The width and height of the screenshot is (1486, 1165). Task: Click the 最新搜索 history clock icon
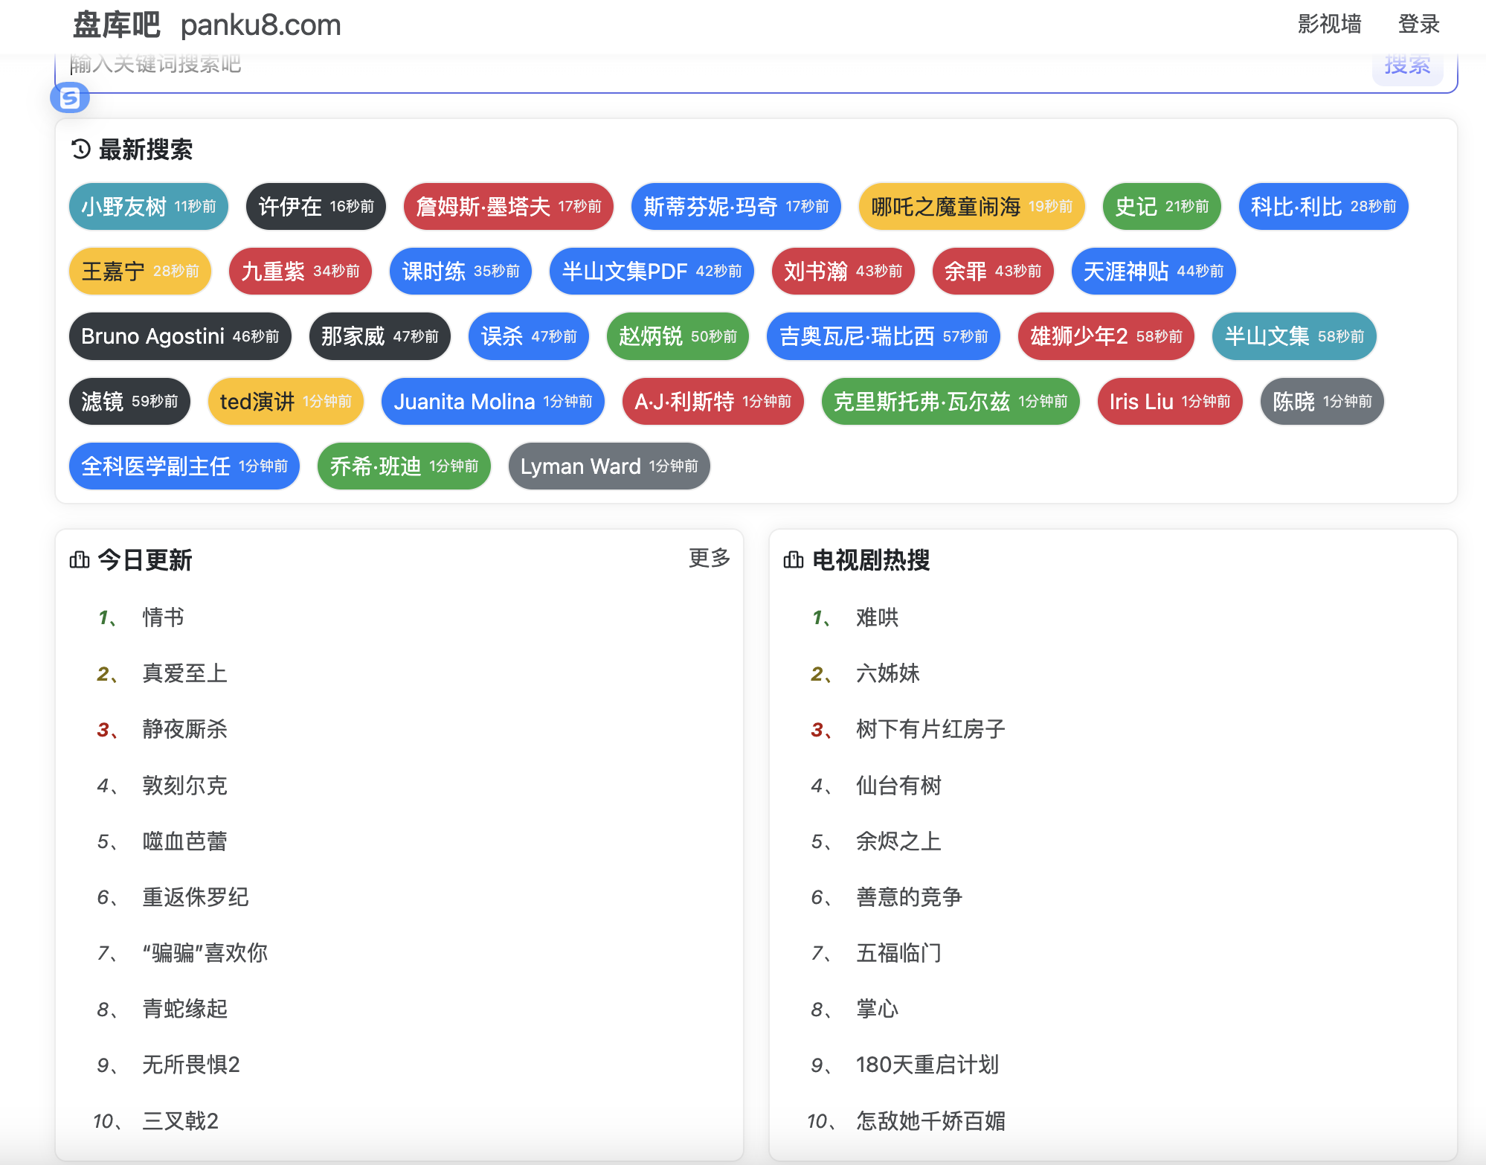(80, 150)
